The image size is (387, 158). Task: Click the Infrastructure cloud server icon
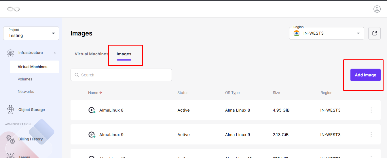[11, 53]
